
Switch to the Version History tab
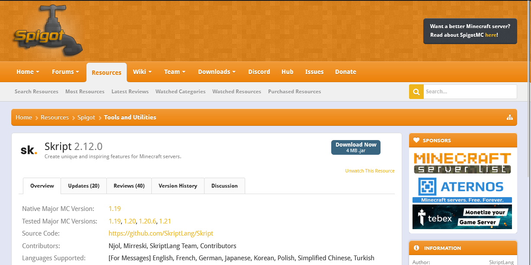pyautogui.click(x=178, y=186)
